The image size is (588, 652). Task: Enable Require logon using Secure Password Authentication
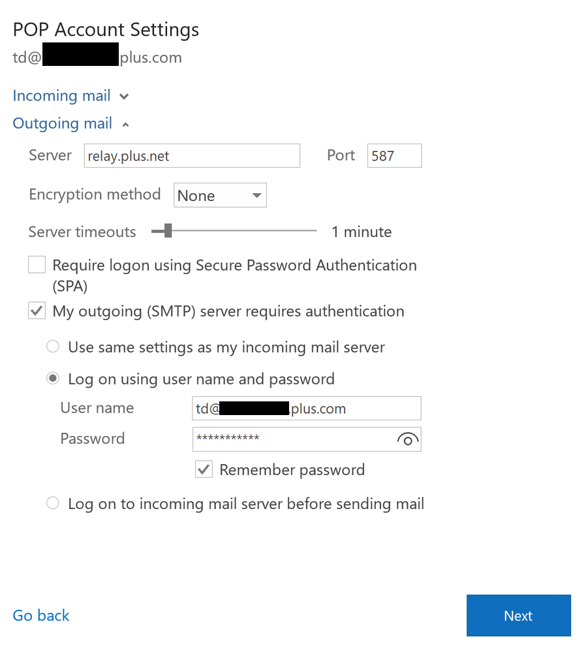[37, 265]
